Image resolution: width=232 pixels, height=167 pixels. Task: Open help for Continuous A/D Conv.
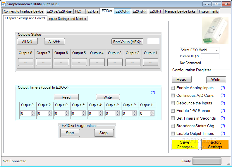(x=223, y=95)
